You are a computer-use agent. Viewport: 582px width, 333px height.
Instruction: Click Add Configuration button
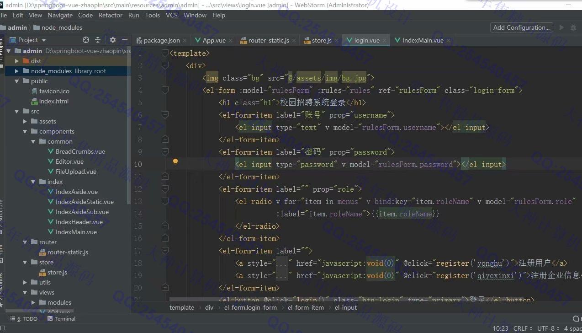point(522,27)
